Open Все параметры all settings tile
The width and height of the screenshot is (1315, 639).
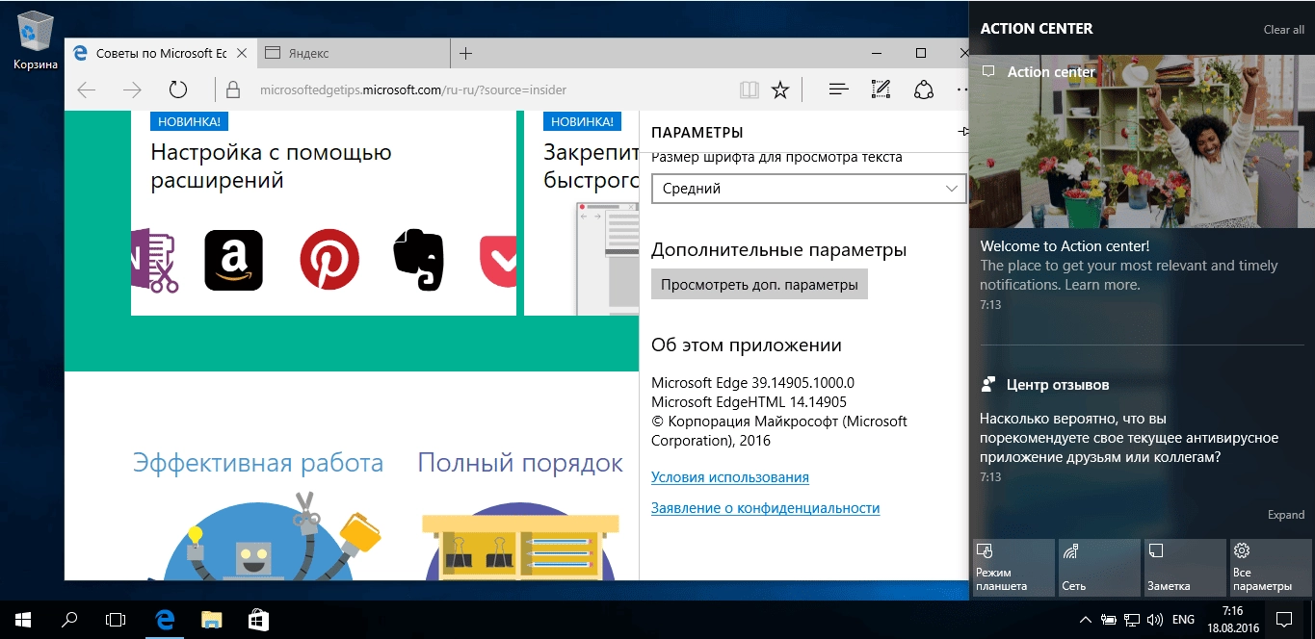point(1271,568)
